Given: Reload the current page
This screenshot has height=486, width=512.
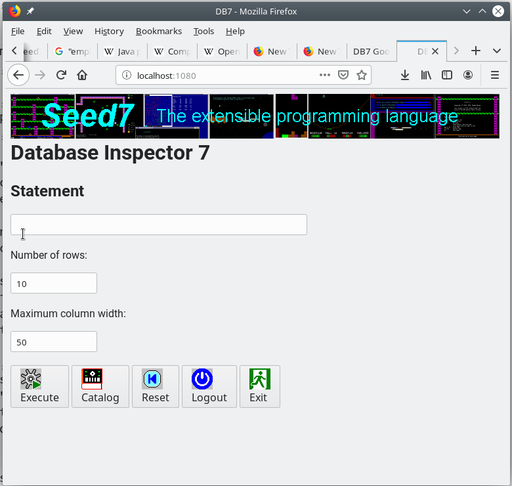Looking at the screenshot, I should (61, 75).
